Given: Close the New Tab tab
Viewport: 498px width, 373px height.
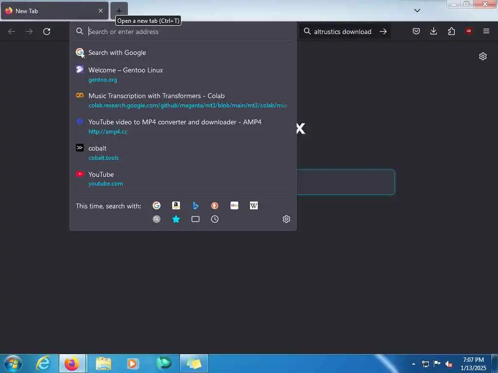Looking at the screenshot, I should pyautogui.click(x=101, y=11).
